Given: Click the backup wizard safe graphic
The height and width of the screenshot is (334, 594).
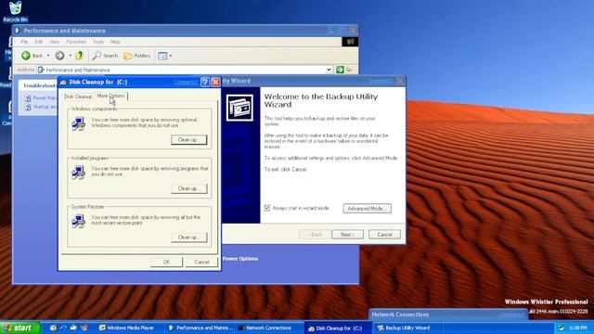Looking at the screenshot, I should tap(239, 108).
